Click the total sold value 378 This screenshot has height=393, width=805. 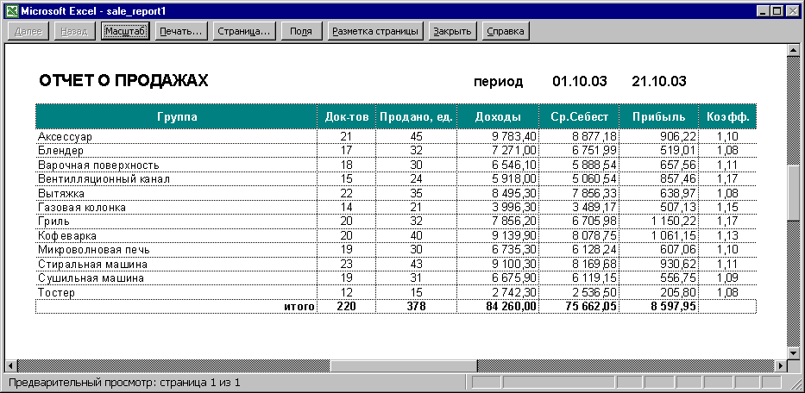point(417,306)
